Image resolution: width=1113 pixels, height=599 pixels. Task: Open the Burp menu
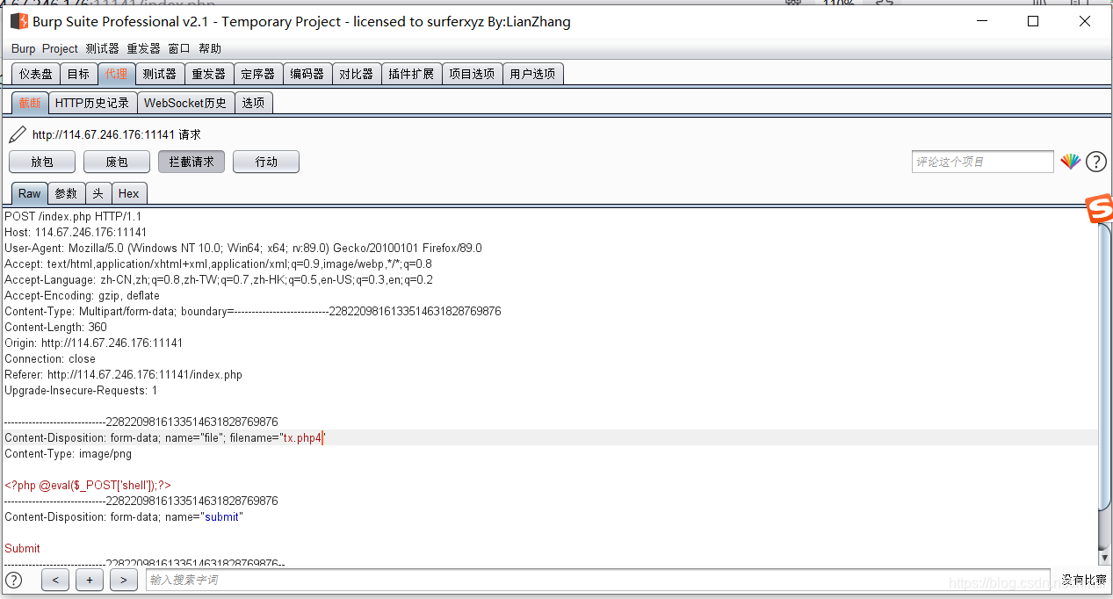click(x=23, y=49)
